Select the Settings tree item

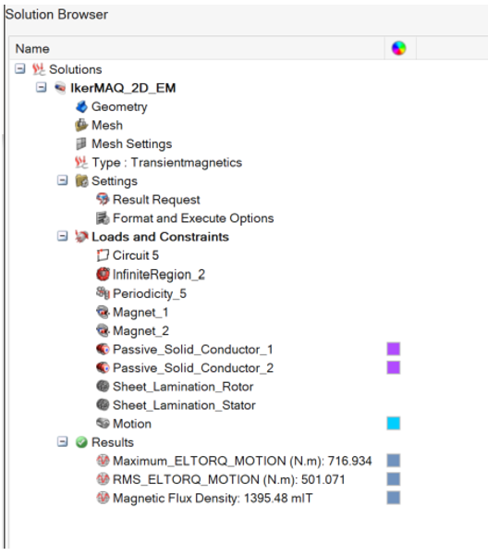pyautogui.click(x=115, y=181)
